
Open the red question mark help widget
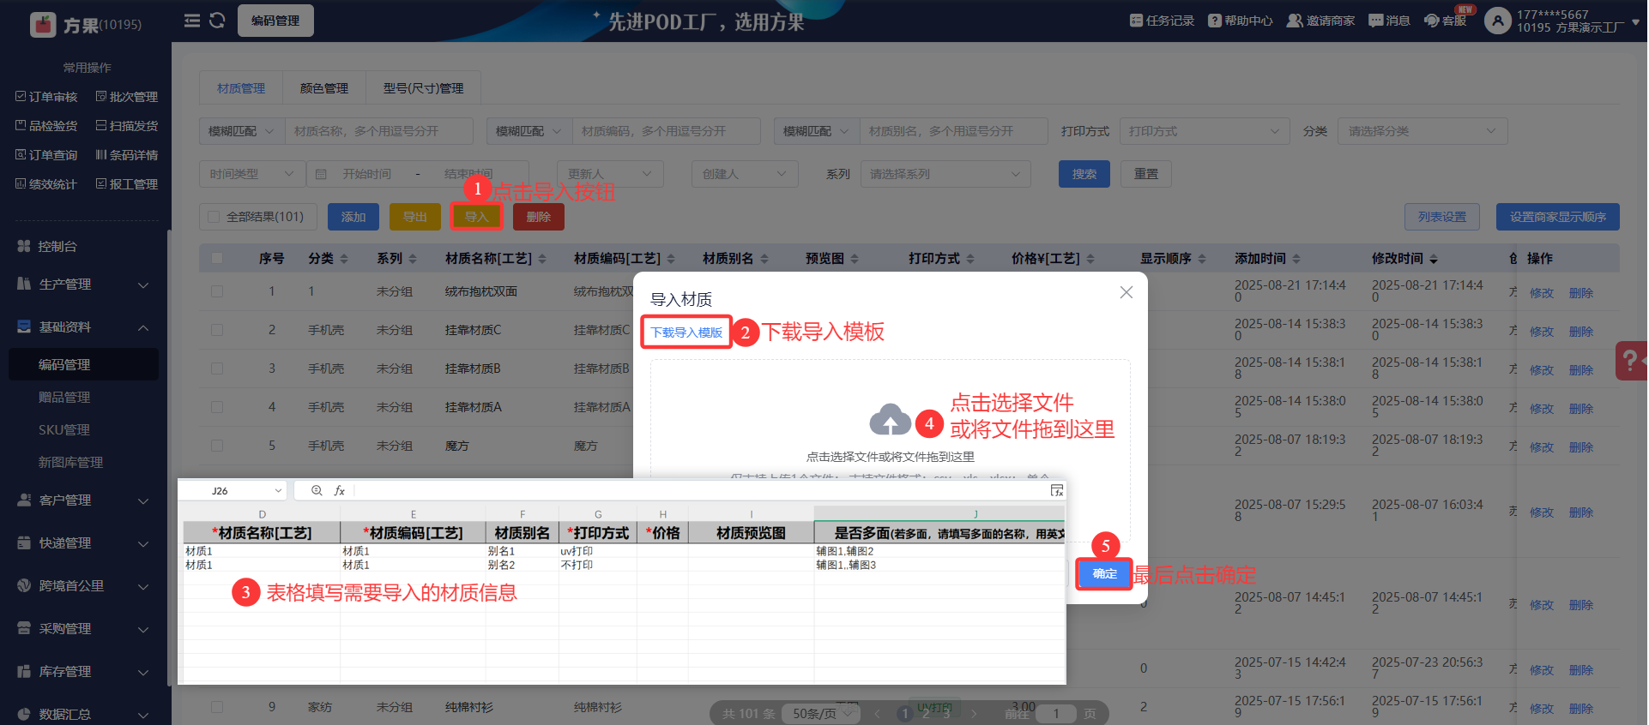[1631, 361]
